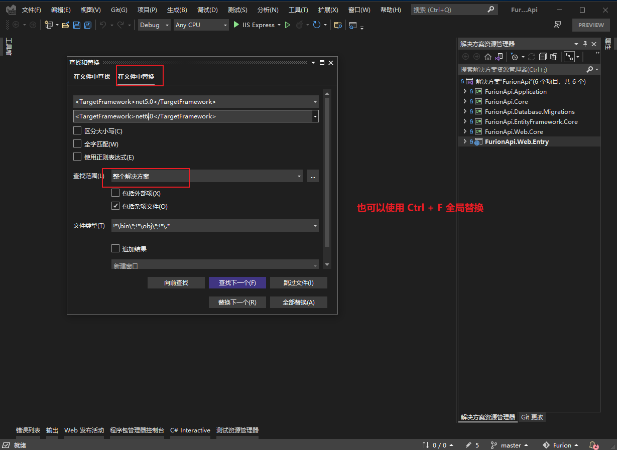Click the feedback icon next to PREVIEW
617x450 pixels.
[557, 25]
